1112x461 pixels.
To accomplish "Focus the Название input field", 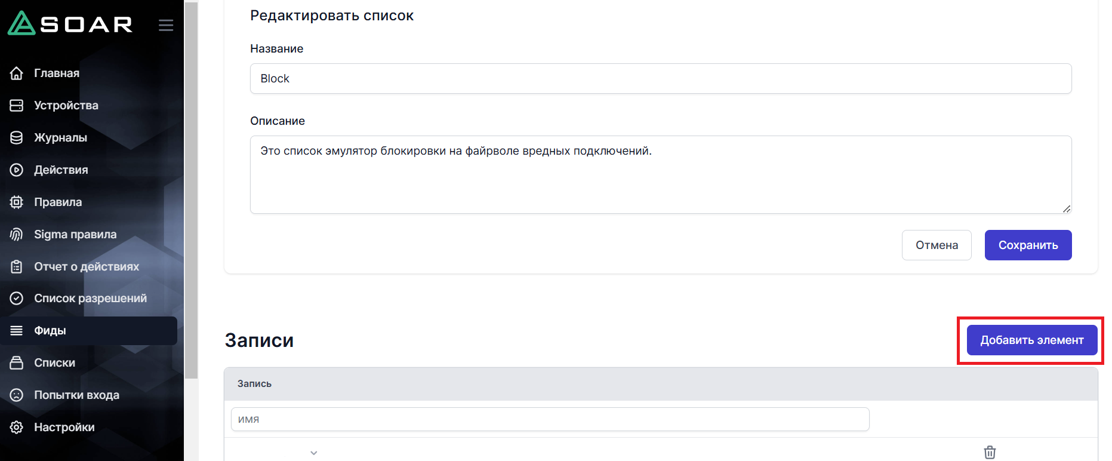I will tap(661, 79).
